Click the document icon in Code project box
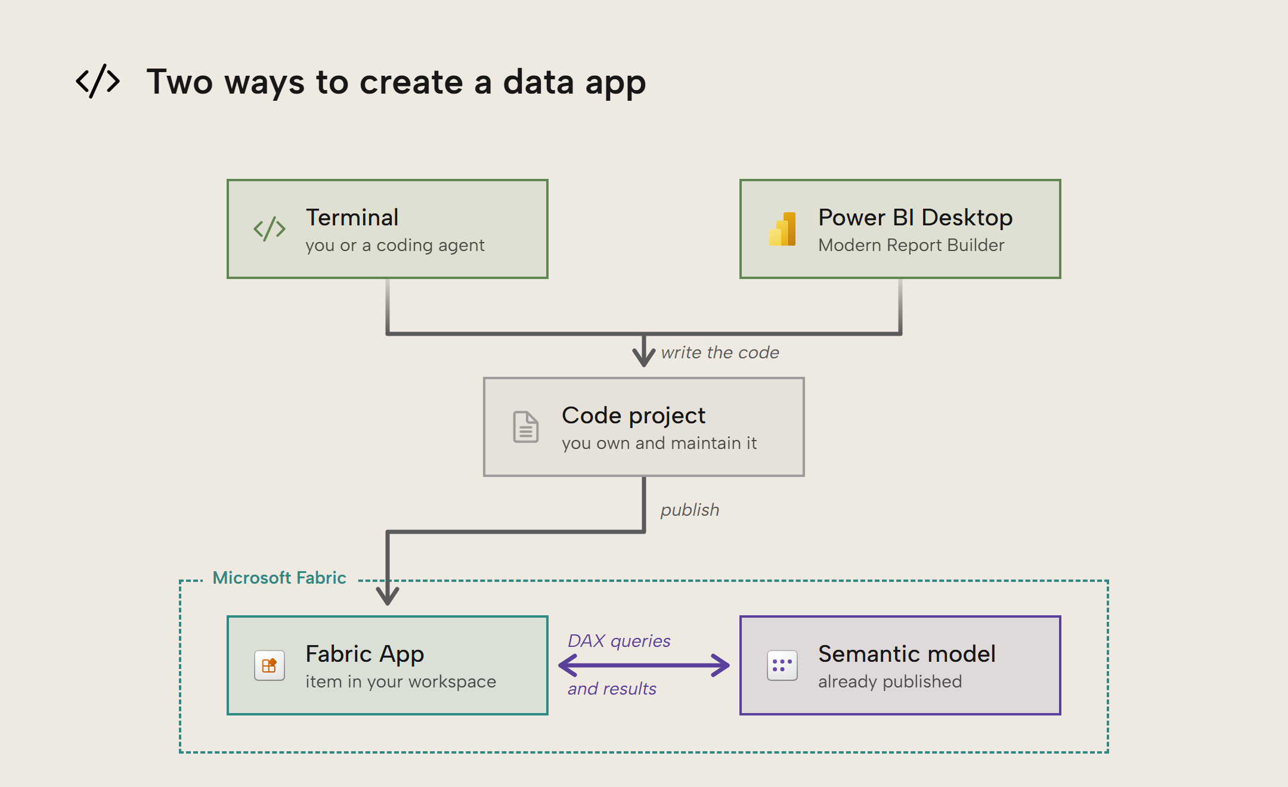1288x787 pixels. click(x=526, y=427)
